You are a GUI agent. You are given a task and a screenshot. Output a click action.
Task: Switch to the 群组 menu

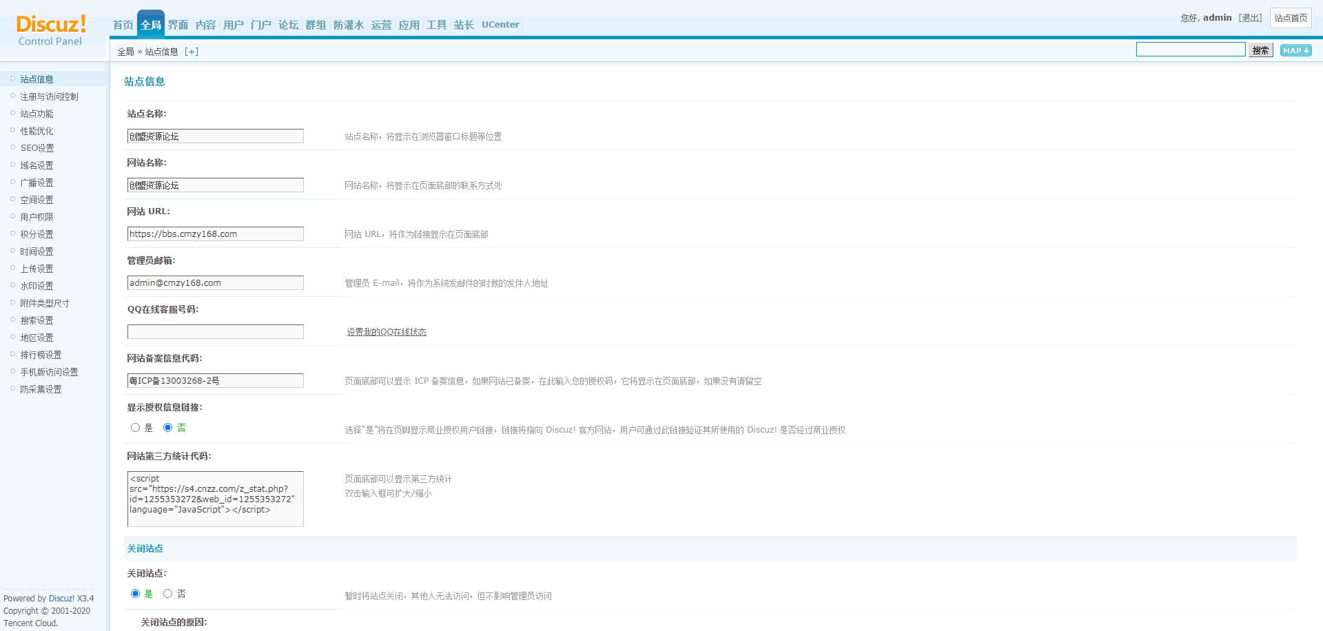coord(316,25)
